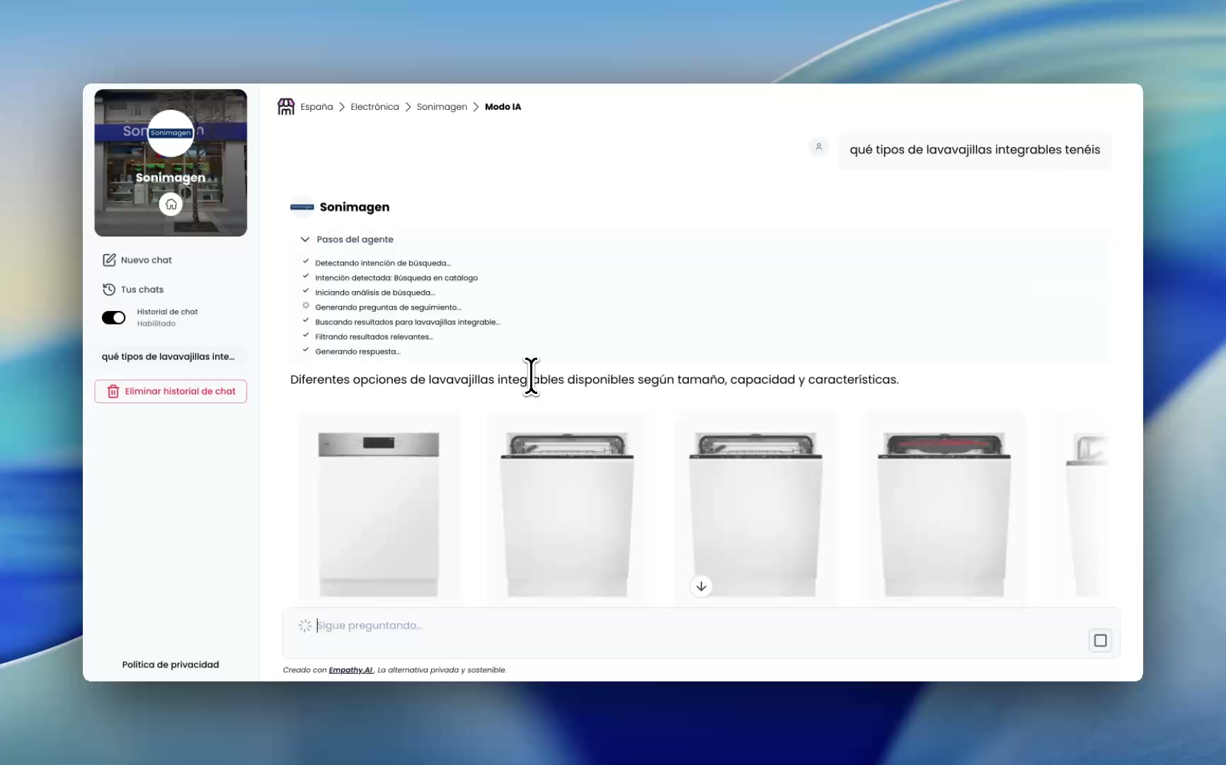Click 'Iniciando análisis de búsqueda...' step

click(375, 293)
